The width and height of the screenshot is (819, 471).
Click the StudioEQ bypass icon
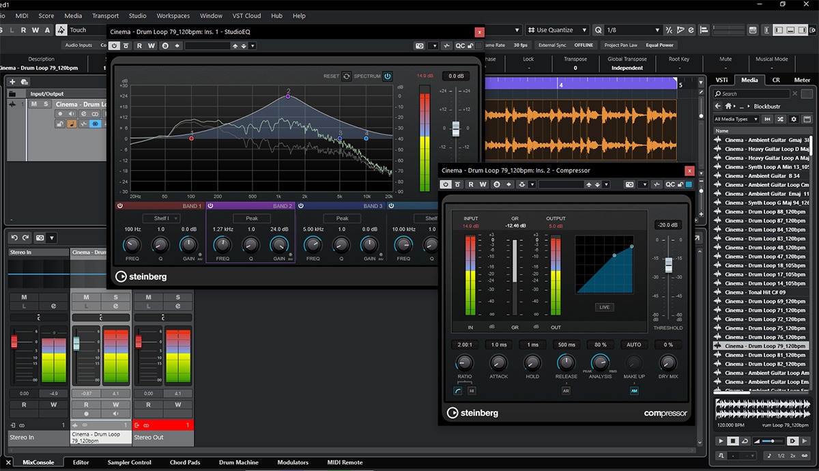click(x=126, y=46)
